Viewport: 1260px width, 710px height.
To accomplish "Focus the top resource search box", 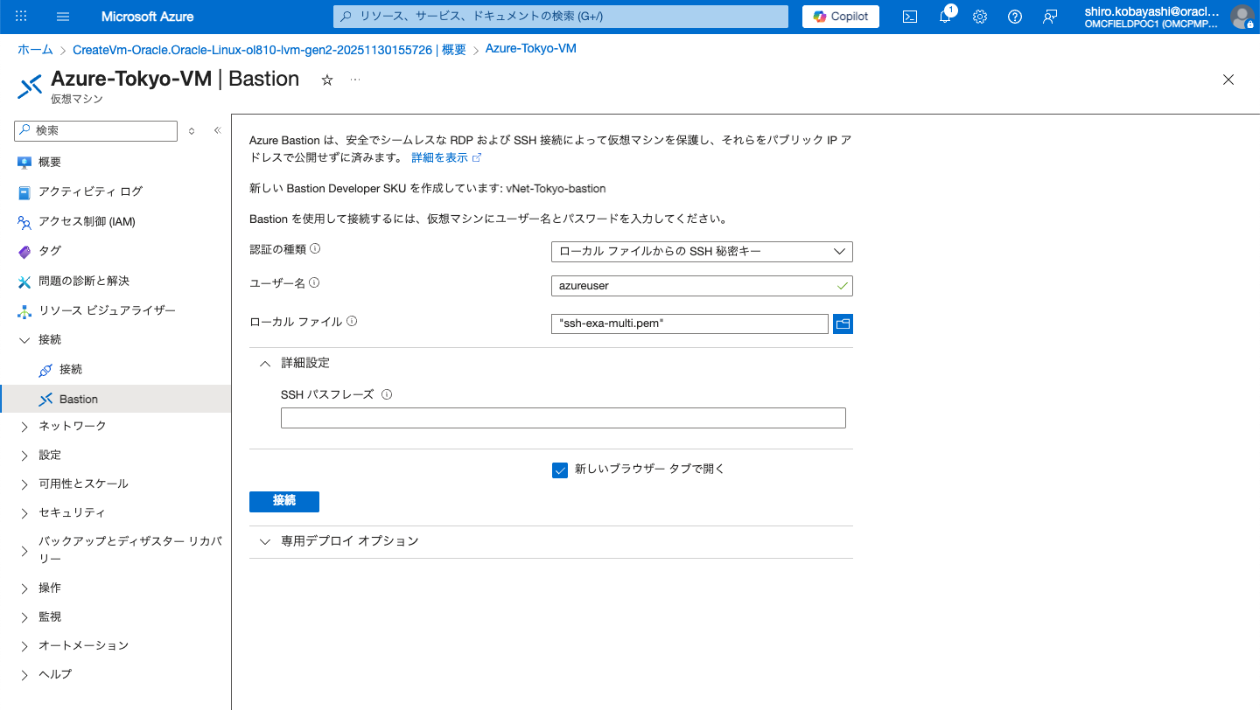I will click(x=560, y=17).
